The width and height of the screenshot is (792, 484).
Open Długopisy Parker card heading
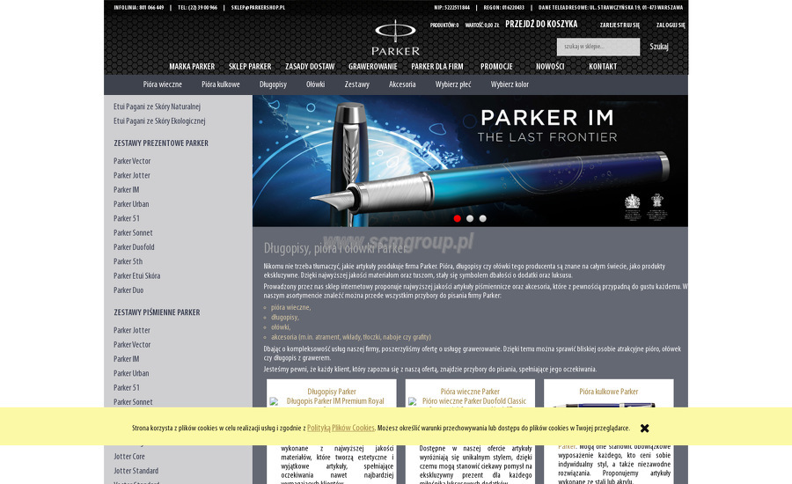click(x=332, y=392)
